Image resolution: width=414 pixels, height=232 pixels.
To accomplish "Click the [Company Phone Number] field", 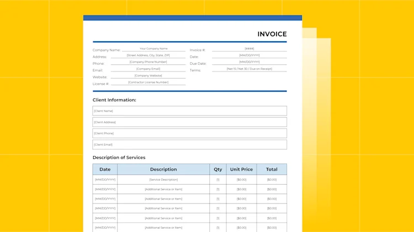I will [x=148, y=62].
